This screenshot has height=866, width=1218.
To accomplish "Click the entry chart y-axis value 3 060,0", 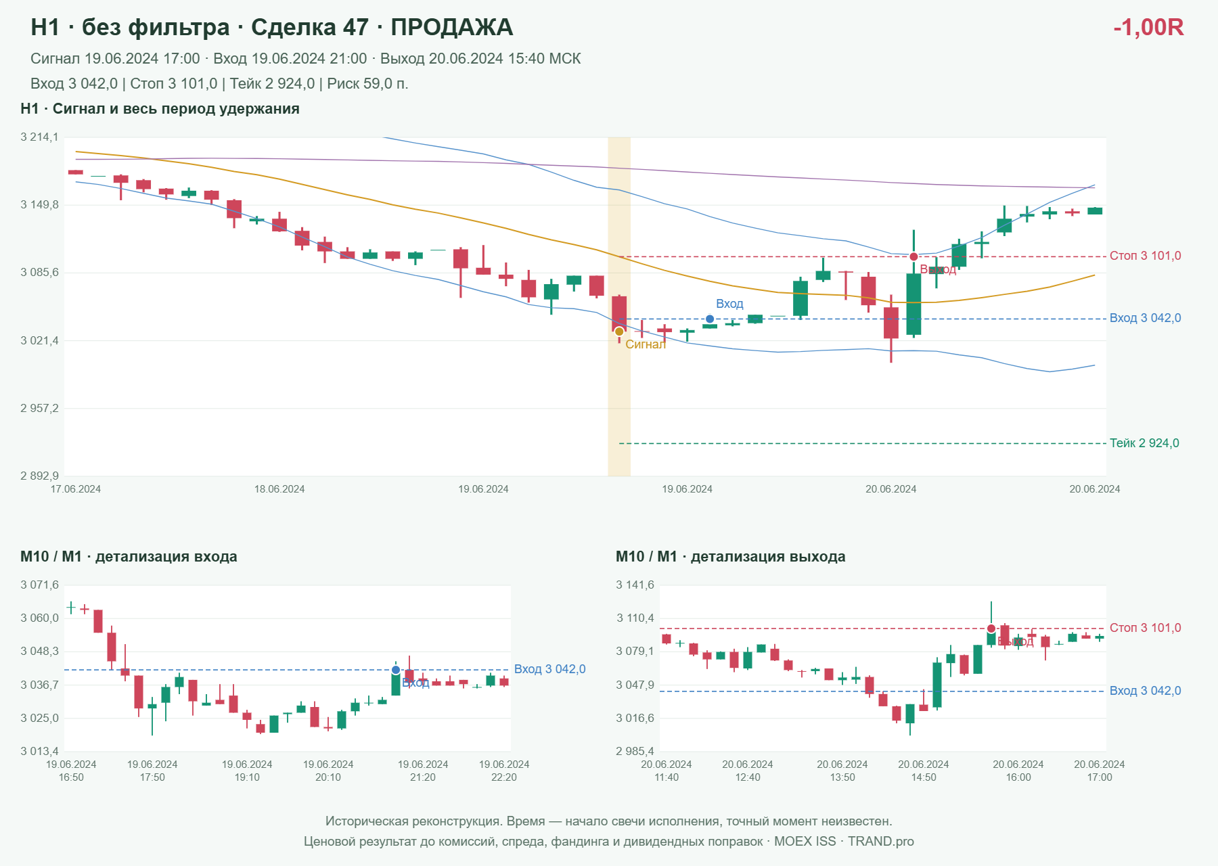I will tap(39, 618).
